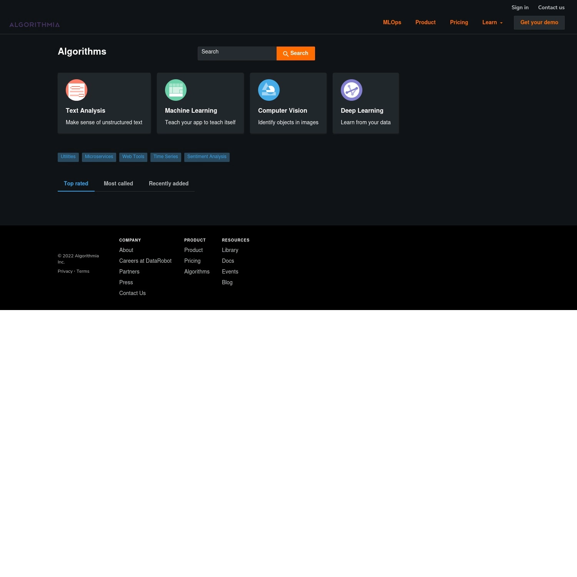Open the Events footer link
577x577 pixels.
tap(230, 272)
